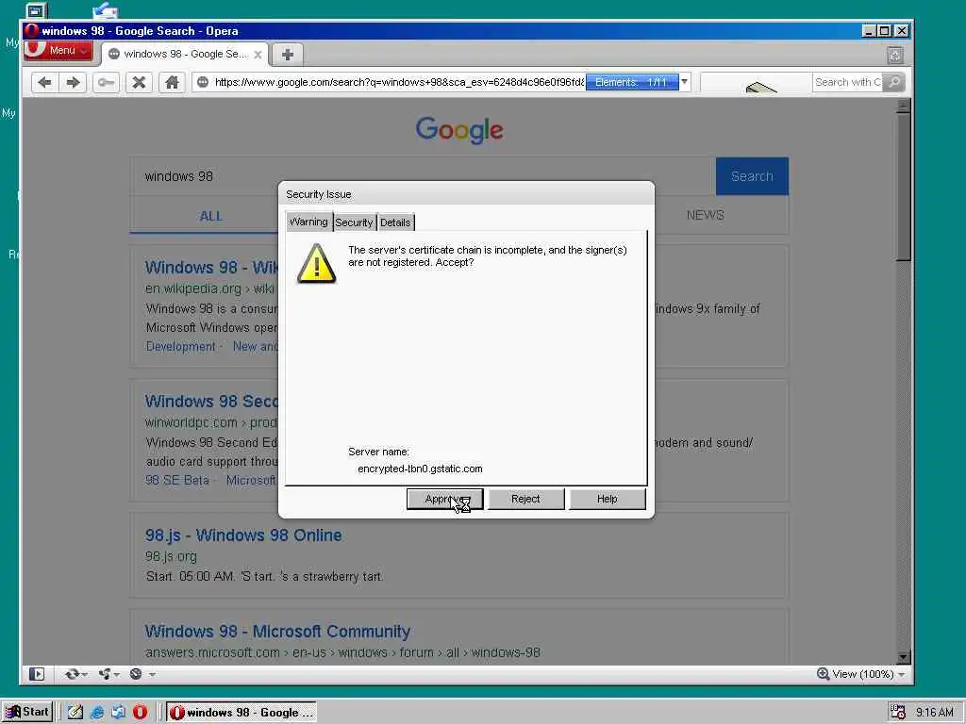Open the closed tabs trash icon
The image size is (966, 724).
[895, 56]
